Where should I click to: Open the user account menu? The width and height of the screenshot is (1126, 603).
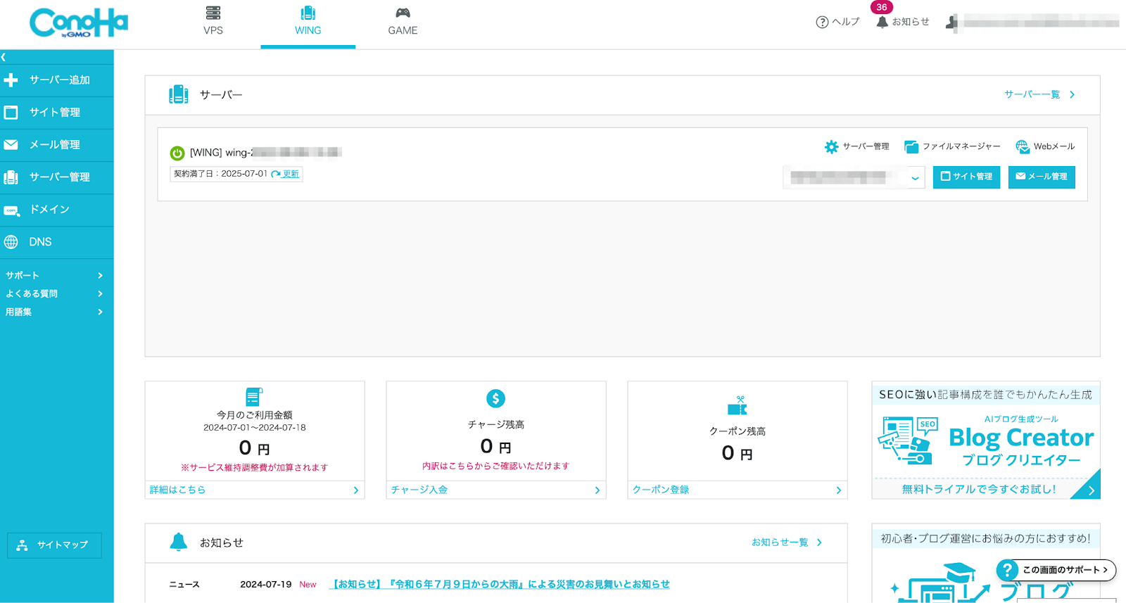[x=1032, y=23]
